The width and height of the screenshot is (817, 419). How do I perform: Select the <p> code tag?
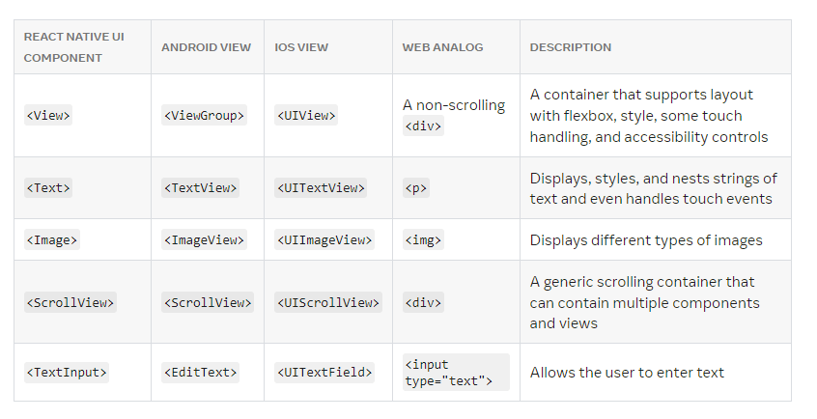[416, 187]
